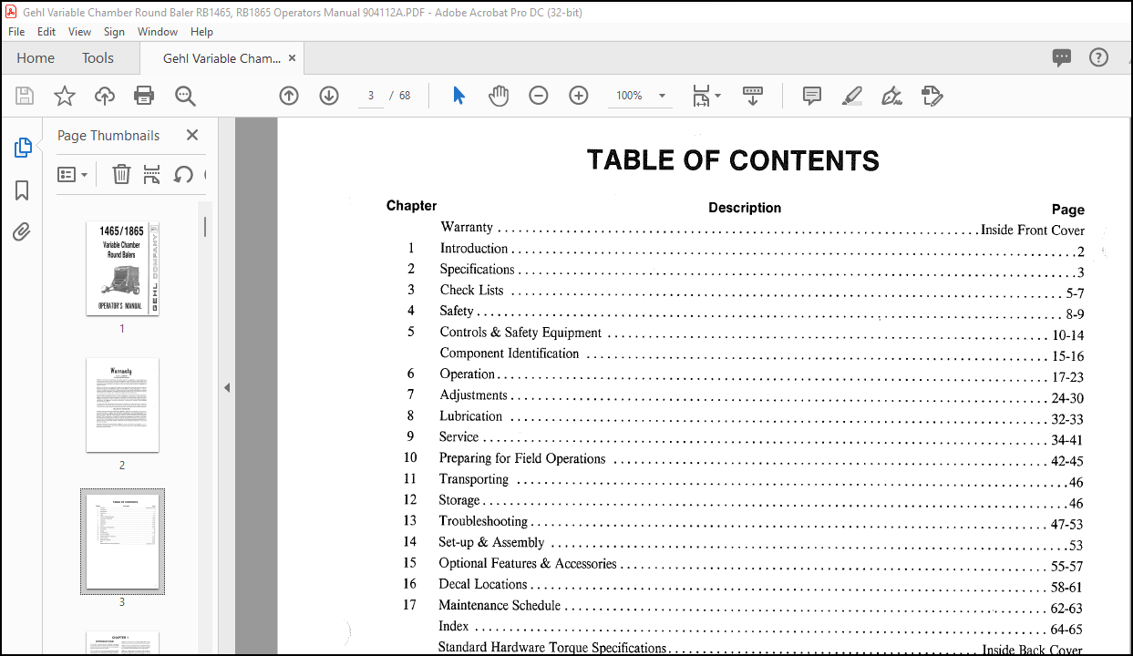Open the read mode keyboard icon
This screenshot has height=656, width=1133.
point(753,96)
